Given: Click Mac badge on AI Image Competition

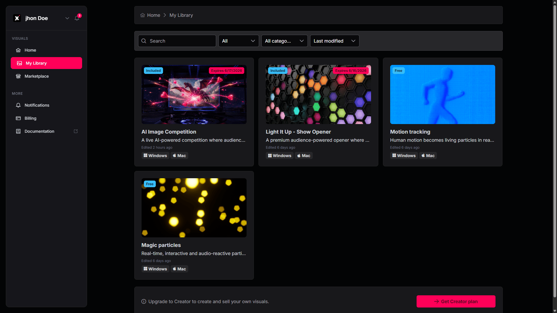Looking at the screenshot, I should coord(179,156).
